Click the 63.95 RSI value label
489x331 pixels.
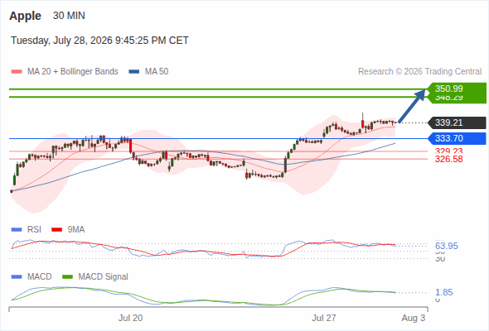(x=446, y=246)
